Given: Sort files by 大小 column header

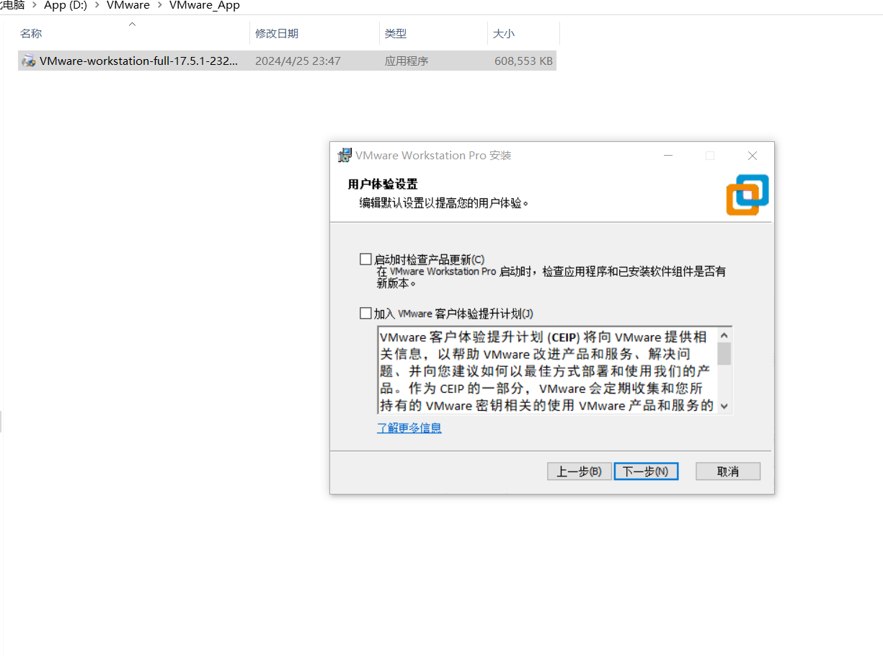Looking at the screenshot, I should (x=524, y=33).
